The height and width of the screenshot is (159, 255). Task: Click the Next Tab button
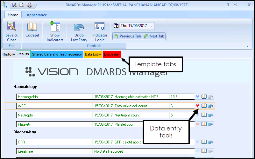tap(154, 36)
